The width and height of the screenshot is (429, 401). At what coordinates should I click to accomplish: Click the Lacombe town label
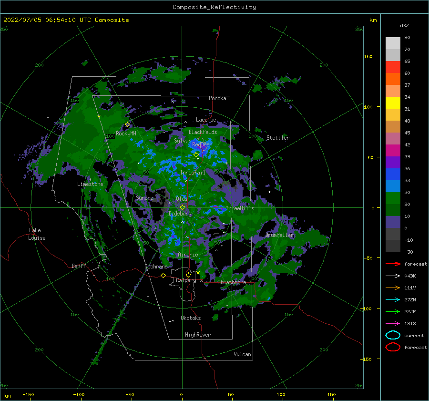(x=206, y=120)
